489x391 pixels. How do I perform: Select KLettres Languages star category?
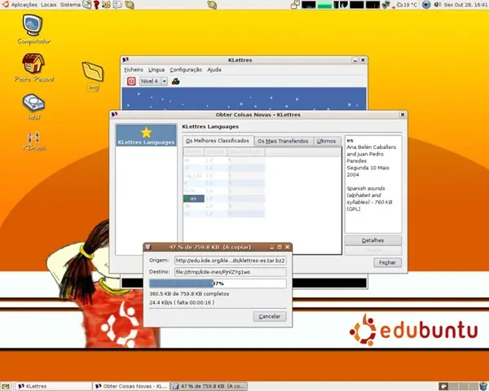point(146,135)
